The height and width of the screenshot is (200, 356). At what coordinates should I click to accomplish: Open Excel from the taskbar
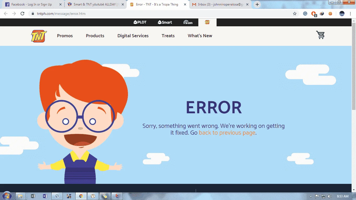click(33, 196)
